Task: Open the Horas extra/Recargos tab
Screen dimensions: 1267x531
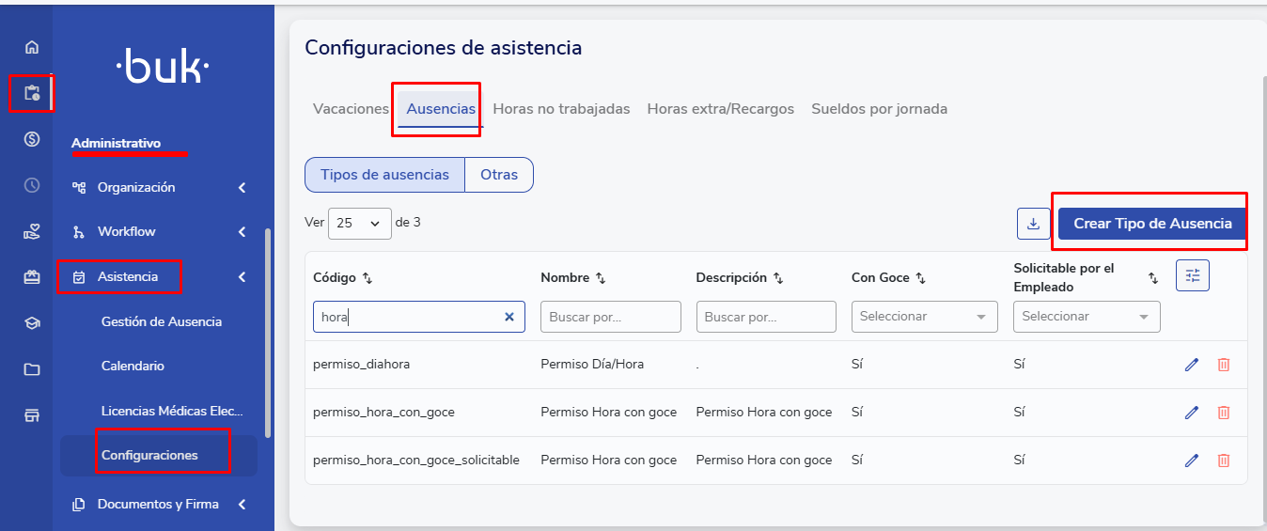Action: pos(720,109)
